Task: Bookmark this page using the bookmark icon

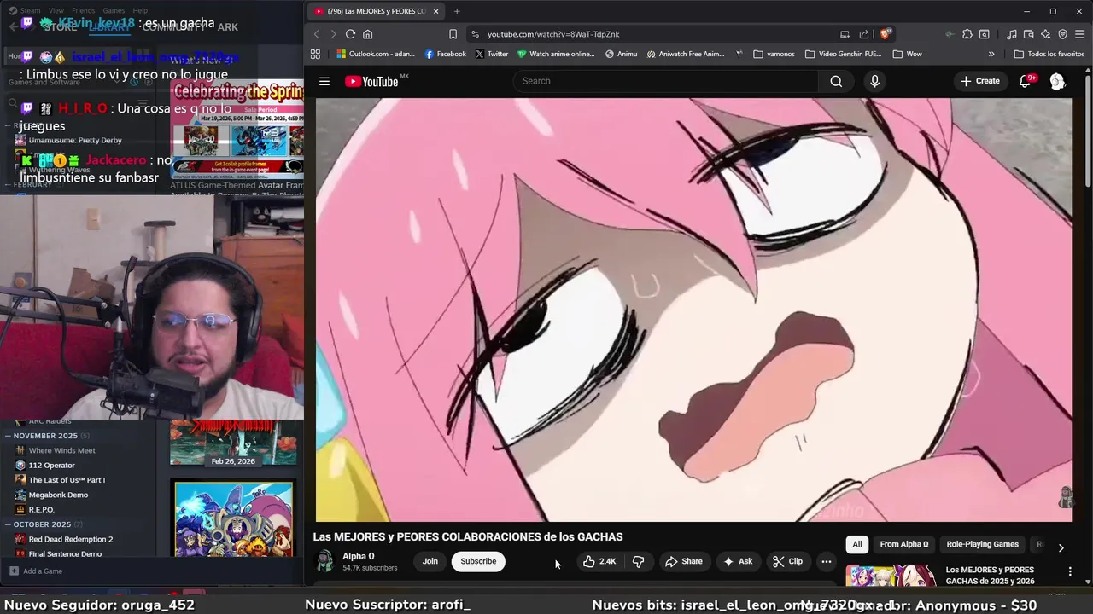Action: tap(453, 34)
